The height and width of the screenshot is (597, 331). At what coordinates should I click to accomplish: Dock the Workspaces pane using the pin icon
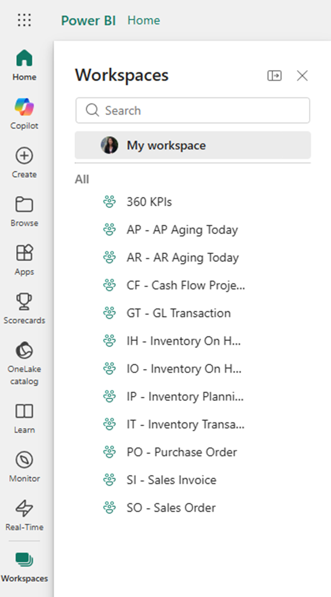point(274,76)
